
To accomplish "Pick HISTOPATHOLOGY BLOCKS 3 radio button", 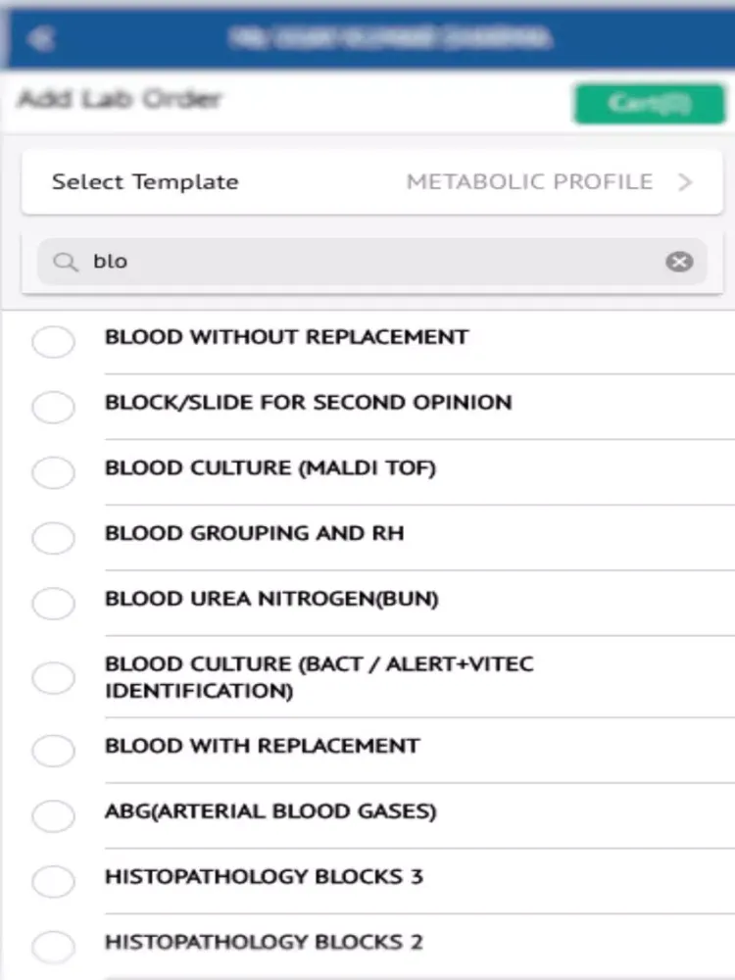I will [x=53, y=881].
